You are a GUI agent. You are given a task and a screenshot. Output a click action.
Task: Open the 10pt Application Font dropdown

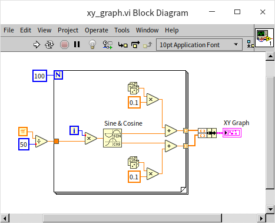[x=199, y=45]
